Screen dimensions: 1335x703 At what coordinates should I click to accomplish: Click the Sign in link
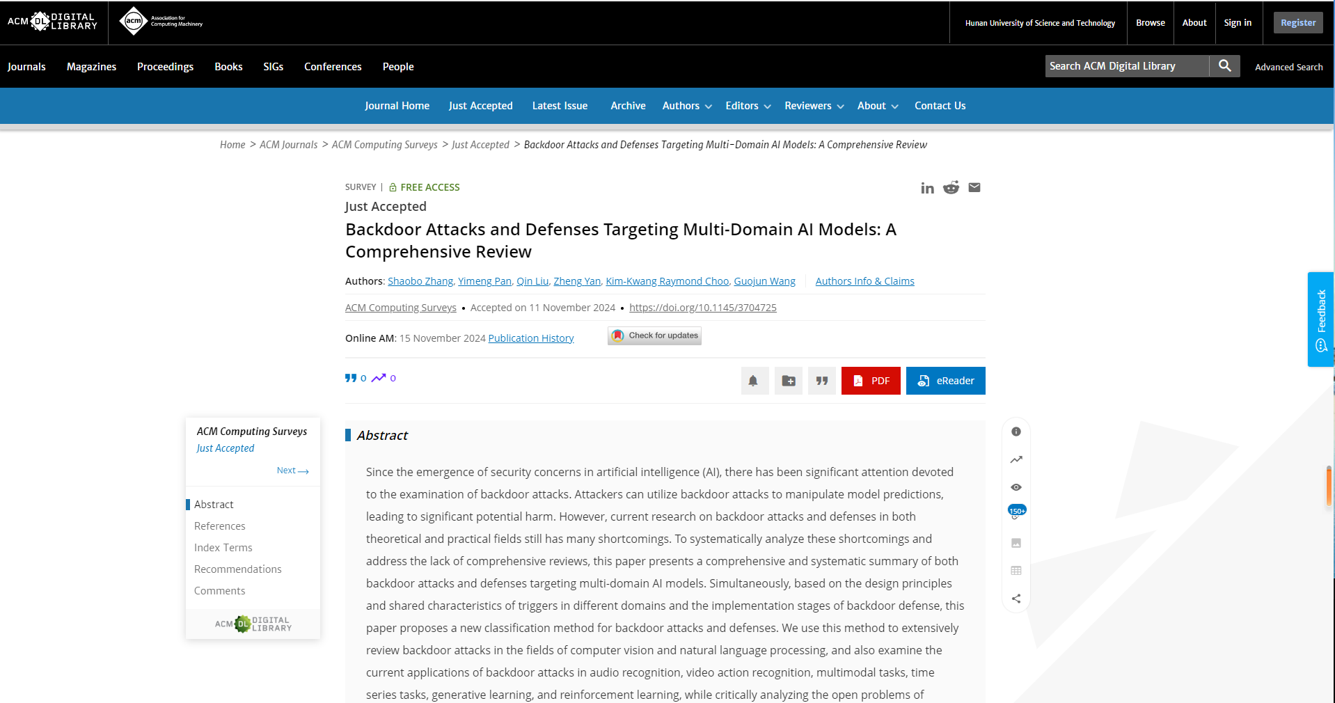point(1238,23)
